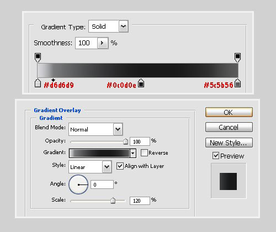Click the Scale label
Viewport: 276px width, 232px height.
coord(59,199)
